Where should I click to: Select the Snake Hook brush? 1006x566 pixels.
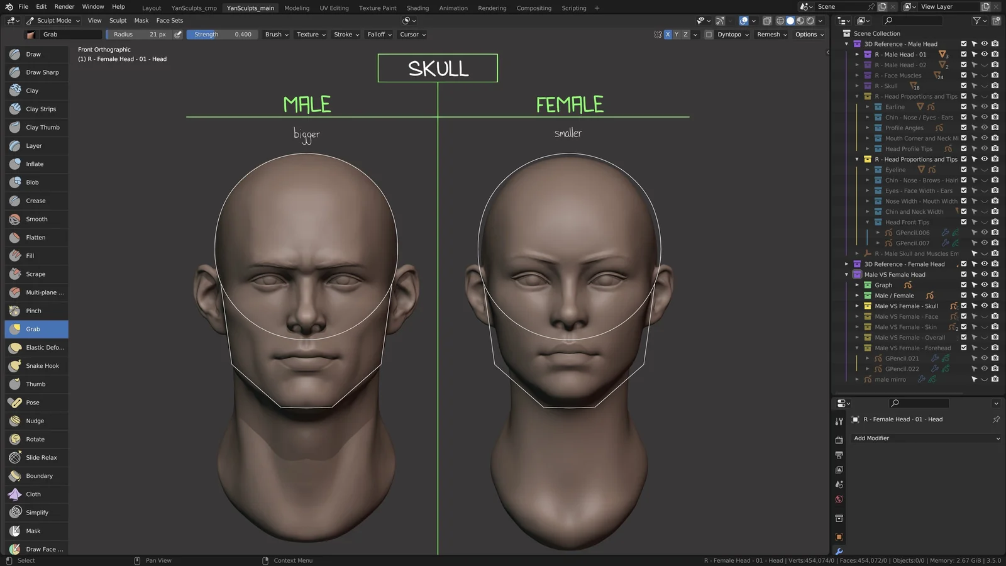36,365
